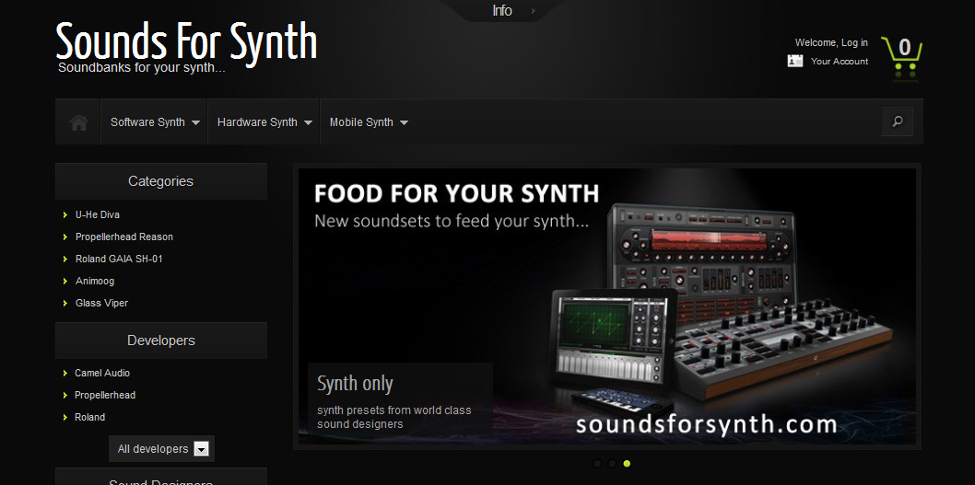This screenshot has width=975, height=485.
Task: Click the Log in link
Action: [x=854, y=42]
